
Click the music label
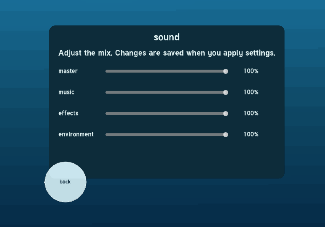pyautogui.click(x=66, y=92)
